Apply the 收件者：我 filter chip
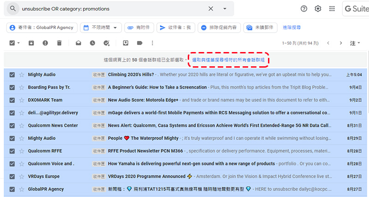Image resolution: width=369 pixels, height=197 pixels. (x=176, y=28)
